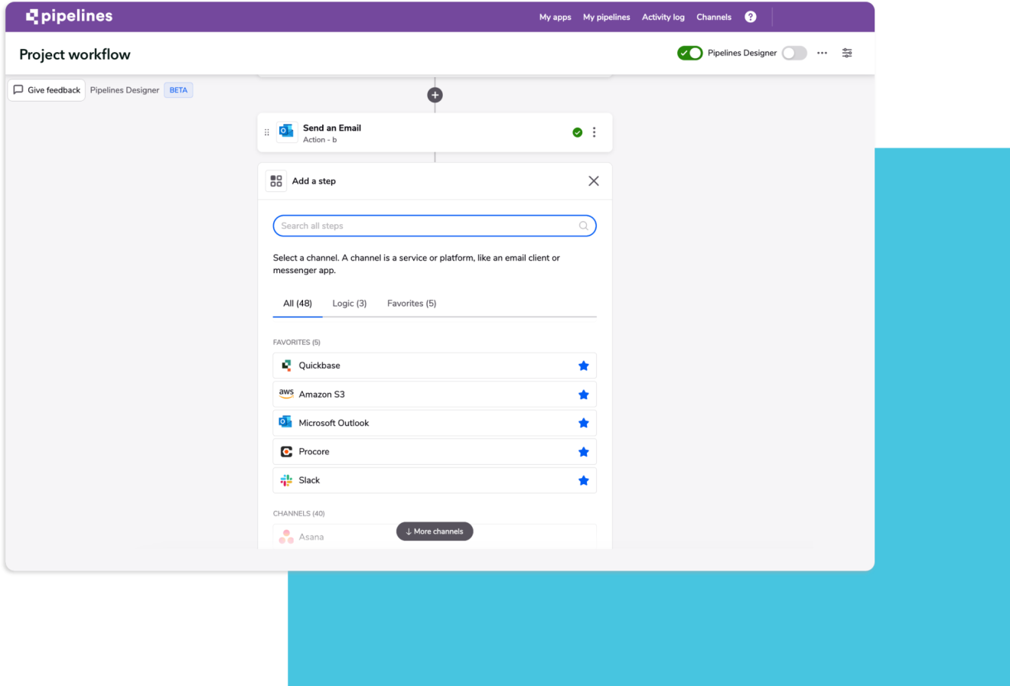Open the three-dot menu on Send an Email
Image resolution: width=1010 pixels, height=686 pixels.
tap(595, 132)
